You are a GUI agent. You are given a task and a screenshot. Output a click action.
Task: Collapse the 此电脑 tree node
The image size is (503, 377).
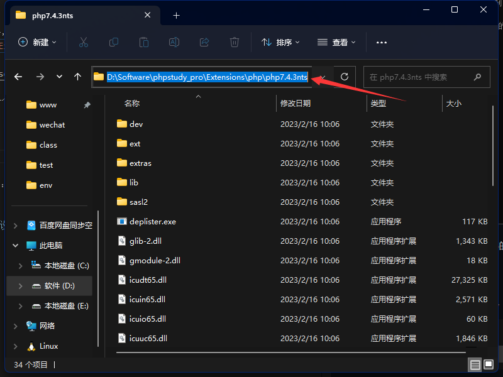[x=15, y=246]
